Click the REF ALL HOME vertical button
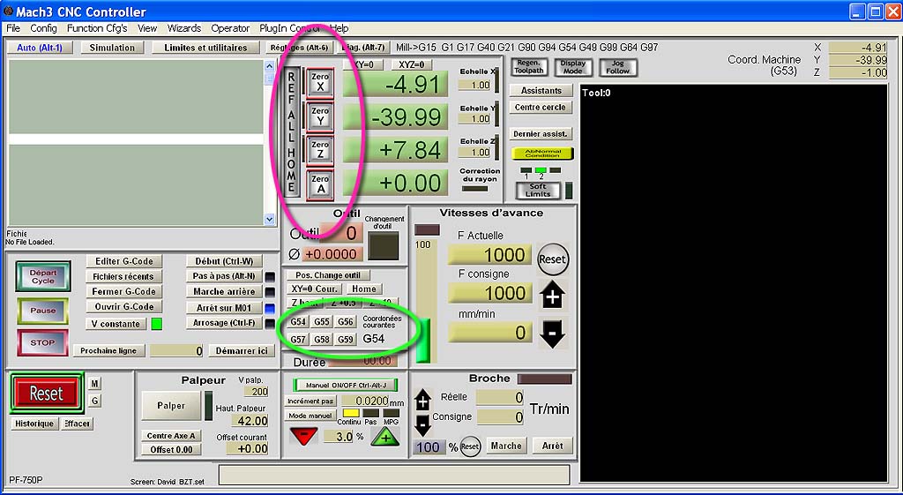903x495 pixels. [291, 132]
